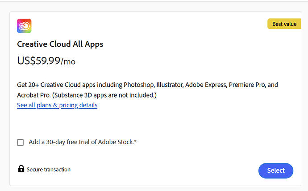
Task: Click the word 'pricing' in the plans link
Action: (69, 105)
